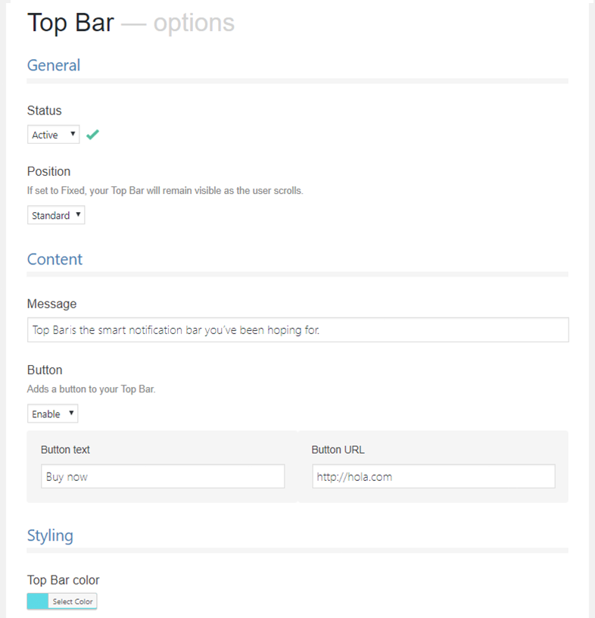595x618 pixels.
Task: Click the Button text label
Action: (65, 450)
